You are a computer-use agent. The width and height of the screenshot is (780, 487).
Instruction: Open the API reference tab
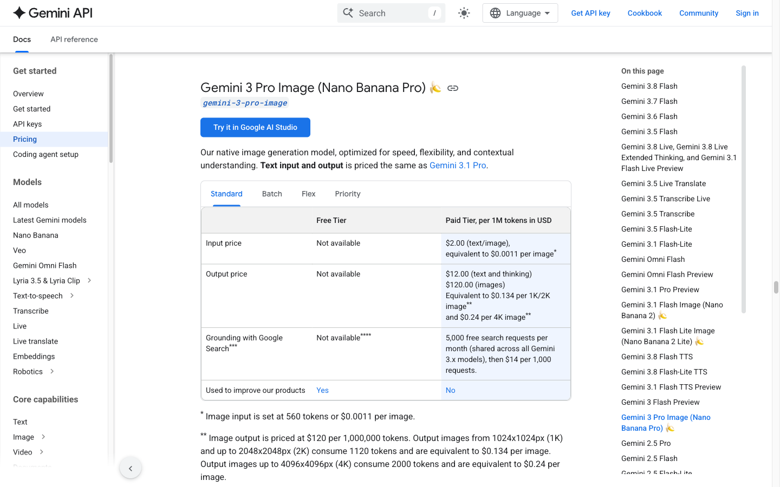[74, 40]
